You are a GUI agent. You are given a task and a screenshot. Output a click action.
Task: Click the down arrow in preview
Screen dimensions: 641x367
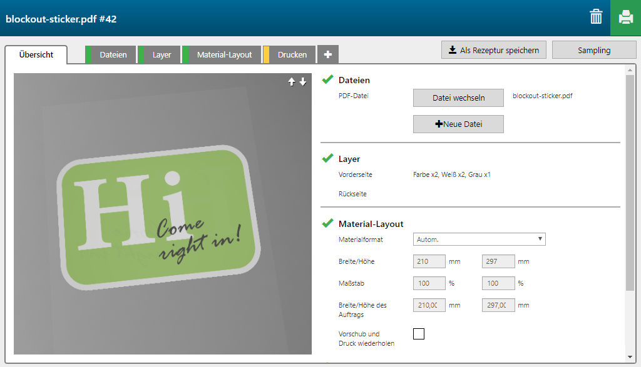click(303, 82)
